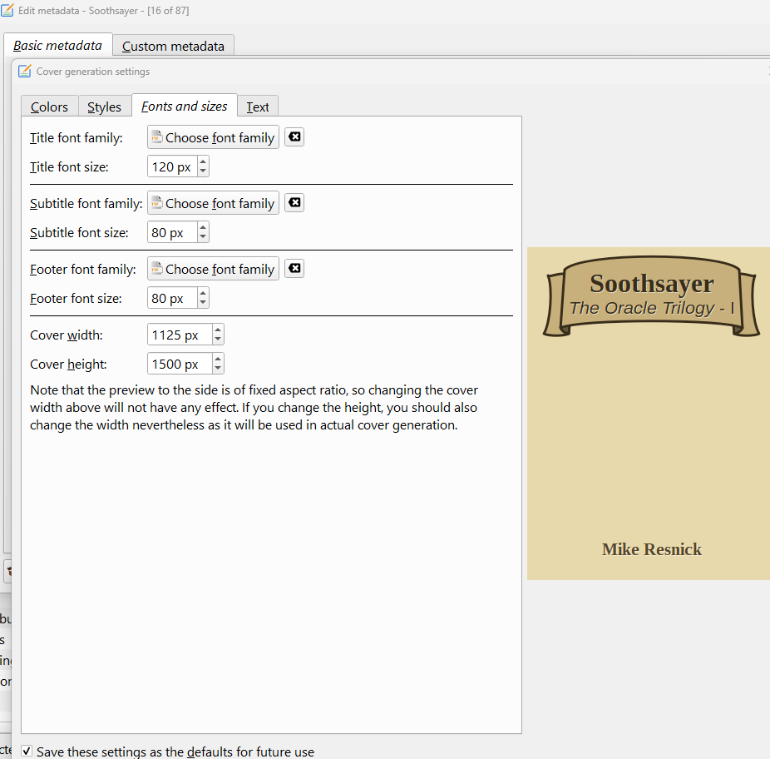
Task: Select the Fonts and sizes tab
Action: coord(185,106)
